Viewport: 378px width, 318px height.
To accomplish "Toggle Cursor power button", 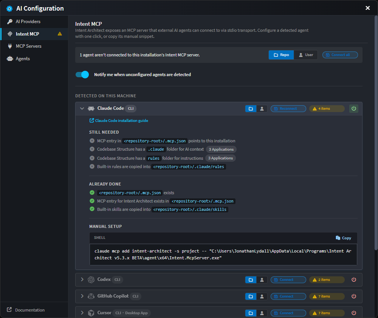I will pyautogui.click(x=354, y=313).
